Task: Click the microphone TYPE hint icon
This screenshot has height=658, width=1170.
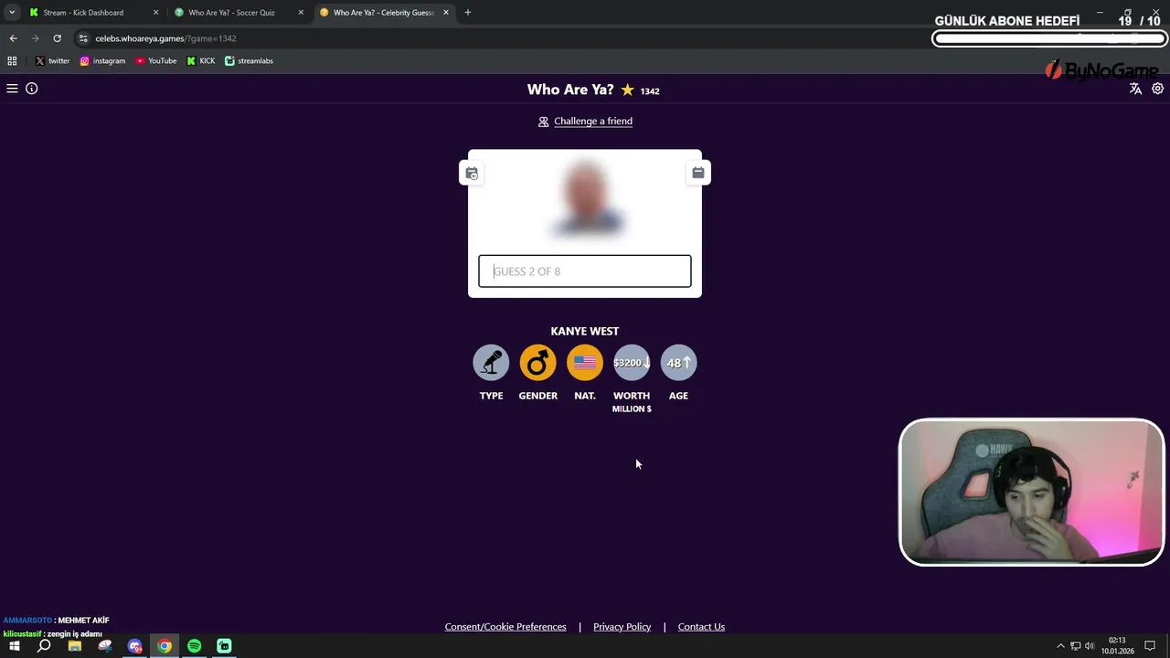Action: [491, 363]
